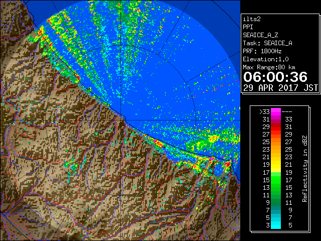Click the 06:00:36 timestamp
Image resolution: width=321 pixels, height=241 pixels.
(x=275, y=77)
